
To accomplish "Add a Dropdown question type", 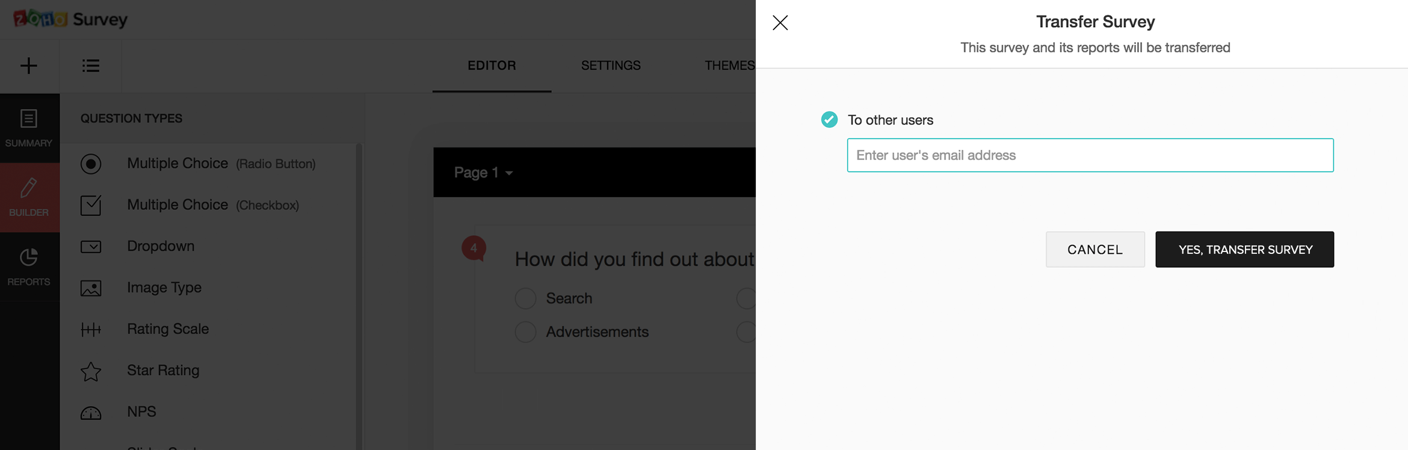I will pyautogui.click(x=160, y=247).
